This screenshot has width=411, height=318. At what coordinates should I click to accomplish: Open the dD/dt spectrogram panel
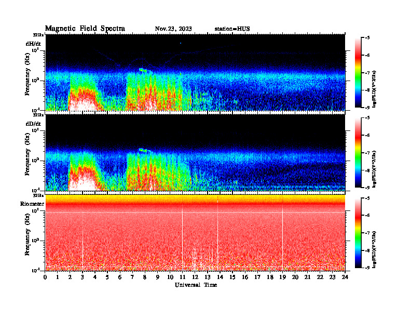click(195, 153)
